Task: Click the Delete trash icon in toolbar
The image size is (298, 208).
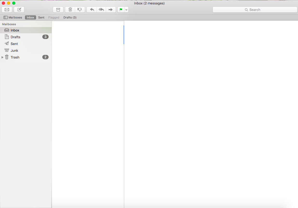Action: pos(70,10)
